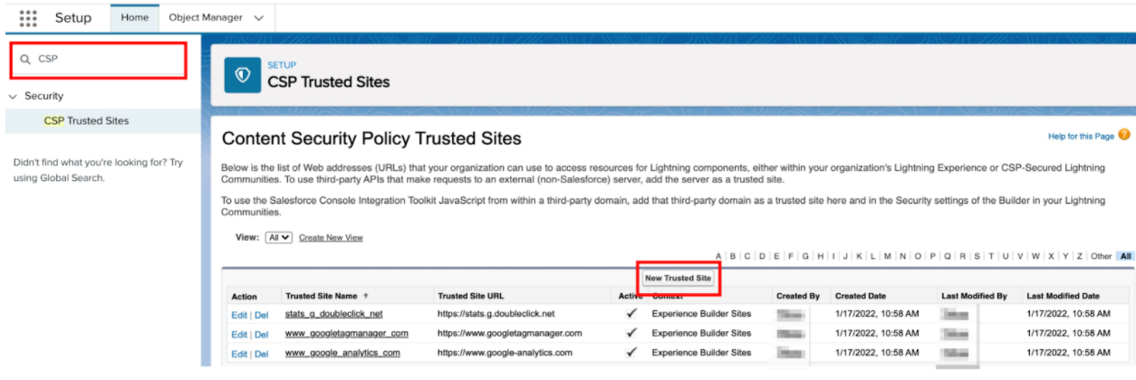The image size is (1136, 380).
Task: Click the Active checkmark for www_googletagmanager_com
Action: click(x=631, y=333)
